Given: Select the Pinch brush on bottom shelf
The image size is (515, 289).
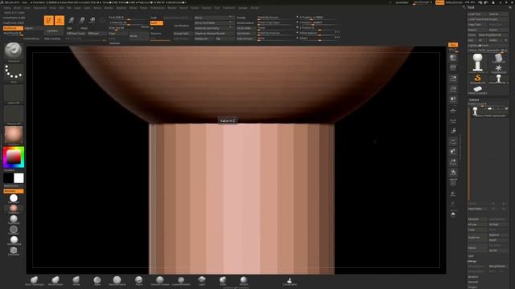Looking at the screenshot, I should (x=139, y=280).
